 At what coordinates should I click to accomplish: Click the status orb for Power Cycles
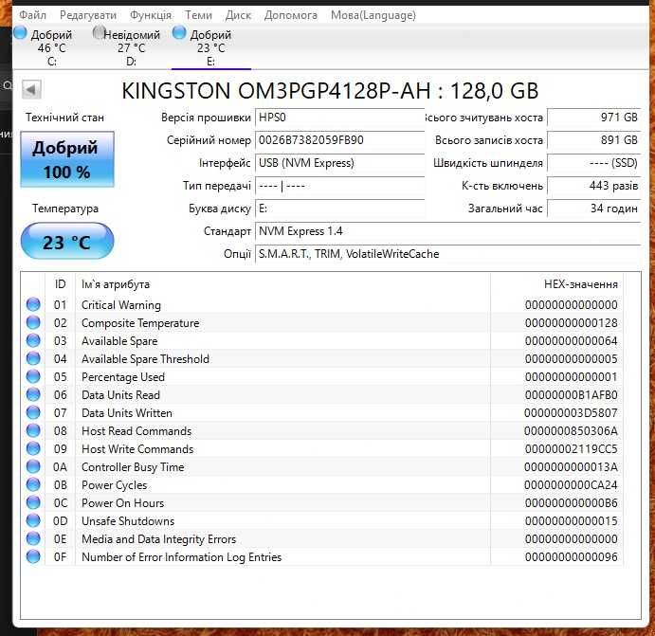coord(33,485)
